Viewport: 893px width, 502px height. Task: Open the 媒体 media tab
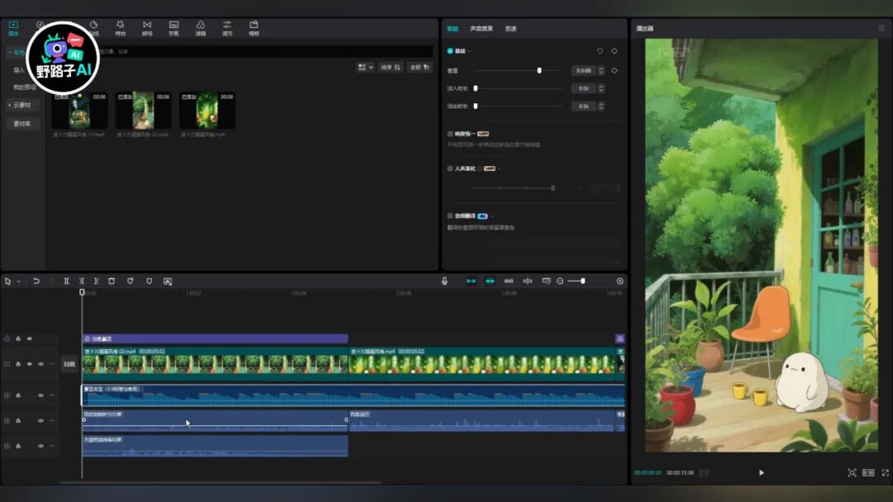(13, 28)
